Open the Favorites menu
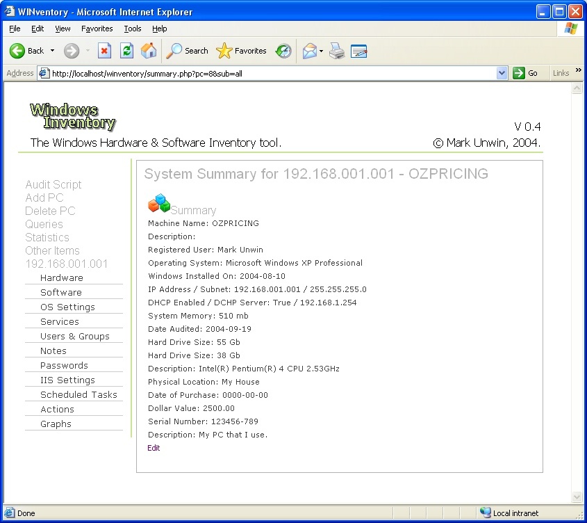The image size is (587, 523). (x=97, y=29)
